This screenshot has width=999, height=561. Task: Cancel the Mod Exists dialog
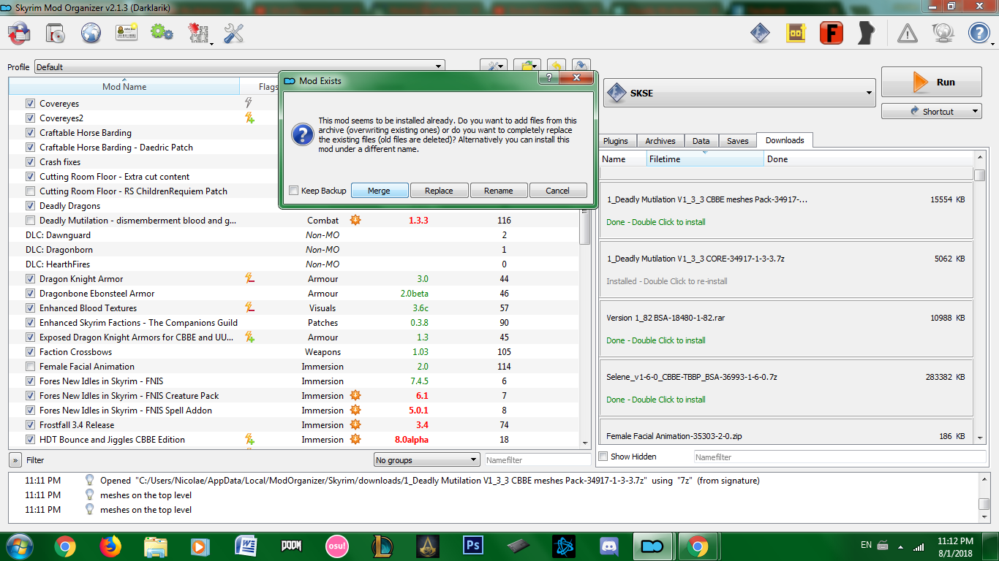(557, 191)
